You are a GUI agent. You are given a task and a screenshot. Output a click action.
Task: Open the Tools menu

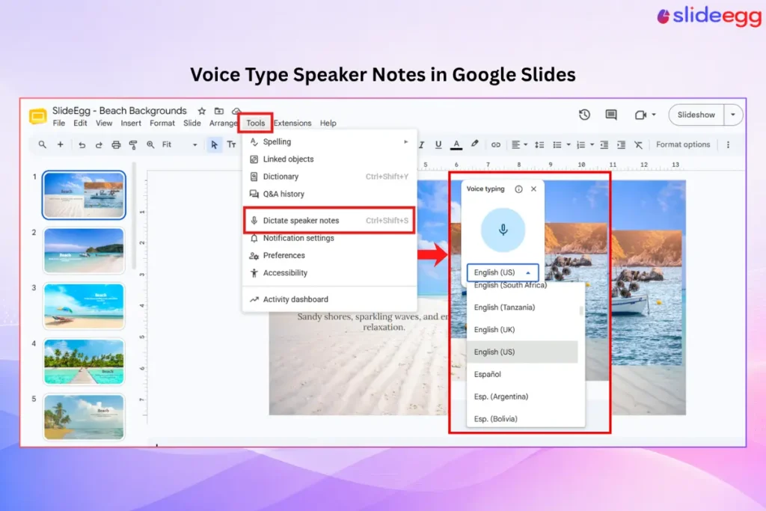coord(256,123)
